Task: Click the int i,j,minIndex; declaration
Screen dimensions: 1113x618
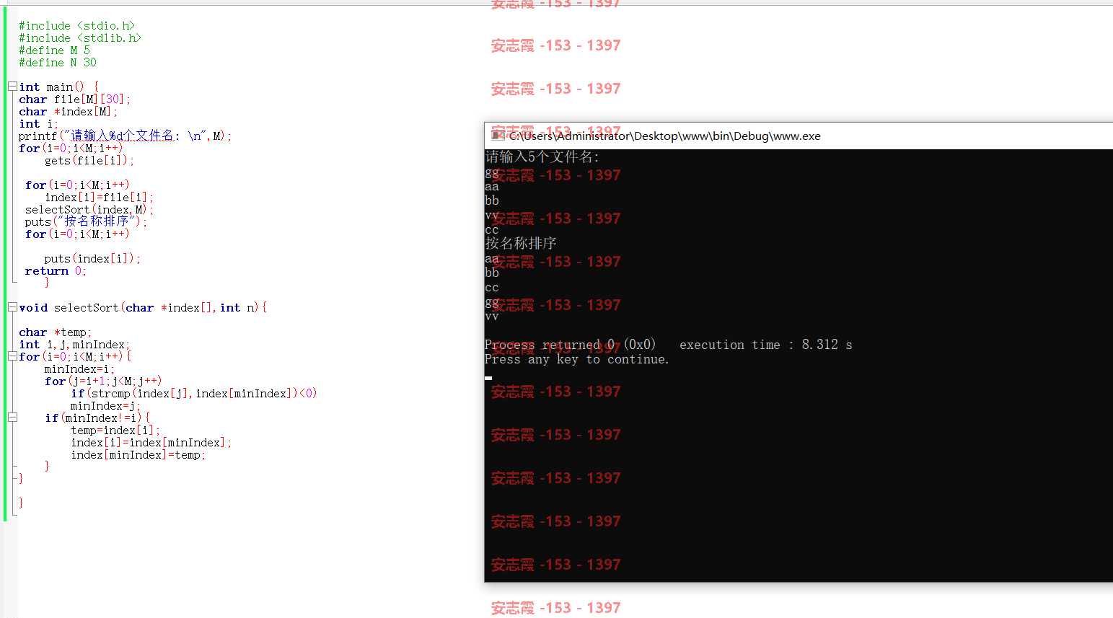Action: [x=74, y=345]
